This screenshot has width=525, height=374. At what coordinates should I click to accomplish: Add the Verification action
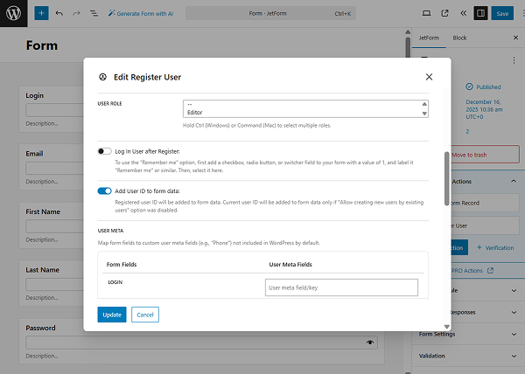tap(495, 247)
